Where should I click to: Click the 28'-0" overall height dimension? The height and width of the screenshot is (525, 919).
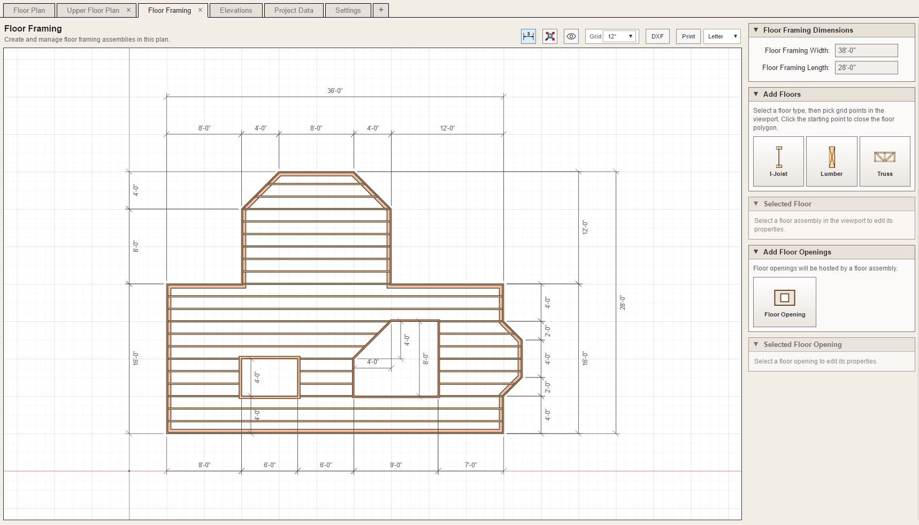tap(622, 303)
